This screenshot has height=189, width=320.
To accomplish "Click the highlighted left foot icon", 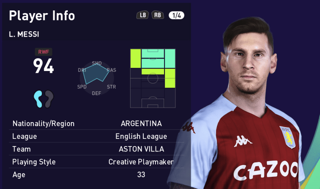I will coord(38,99).
